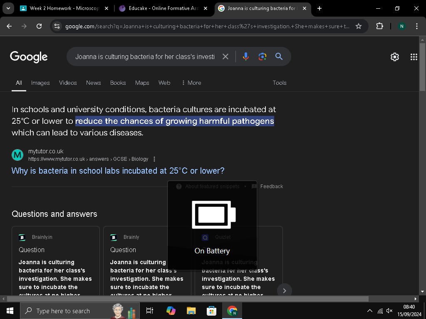Switch to Videos results
The height and width of the screenshot is (319, 426).
(x=68, y=83)
